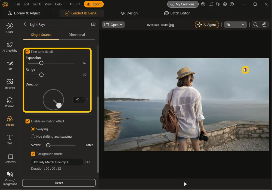Open the account profile icon
This screenshot has height=190, width=272.
[203, 4]
